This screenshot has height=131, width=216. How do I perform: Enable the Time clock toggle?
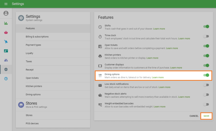206,36
